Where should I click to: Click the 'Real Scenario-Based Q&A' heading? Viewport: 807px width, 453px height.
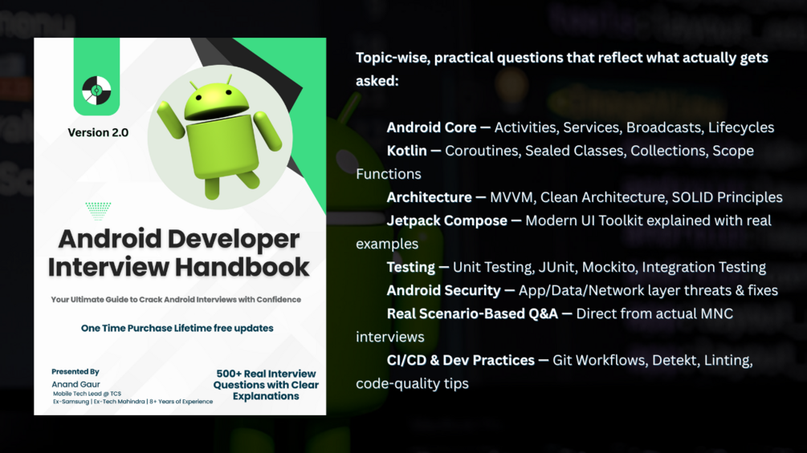[x=472, y=313]
